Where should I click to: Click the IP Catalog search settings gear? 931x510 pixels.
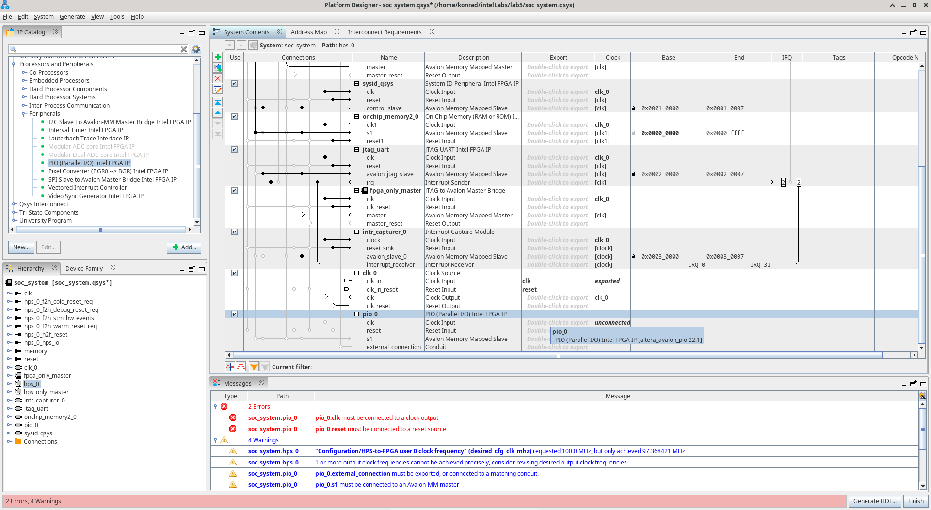tap(196, 49)
